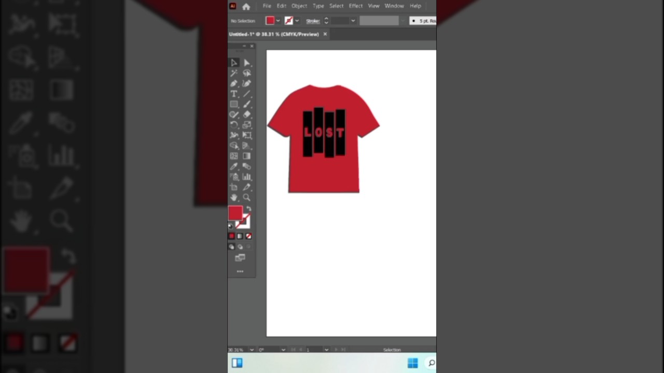664x373 pixels.
Task: Open the View menu
Action: [x=374, y=6]
